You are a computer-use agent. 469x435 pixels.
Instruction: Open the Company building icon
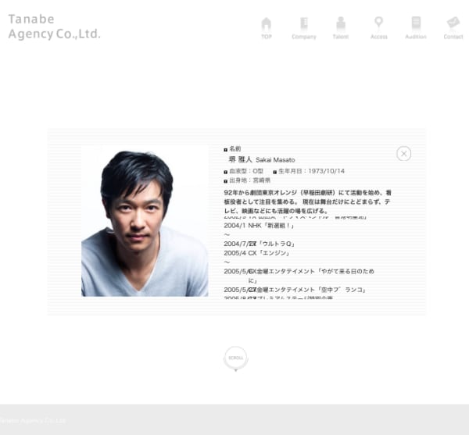click(304, 28)
